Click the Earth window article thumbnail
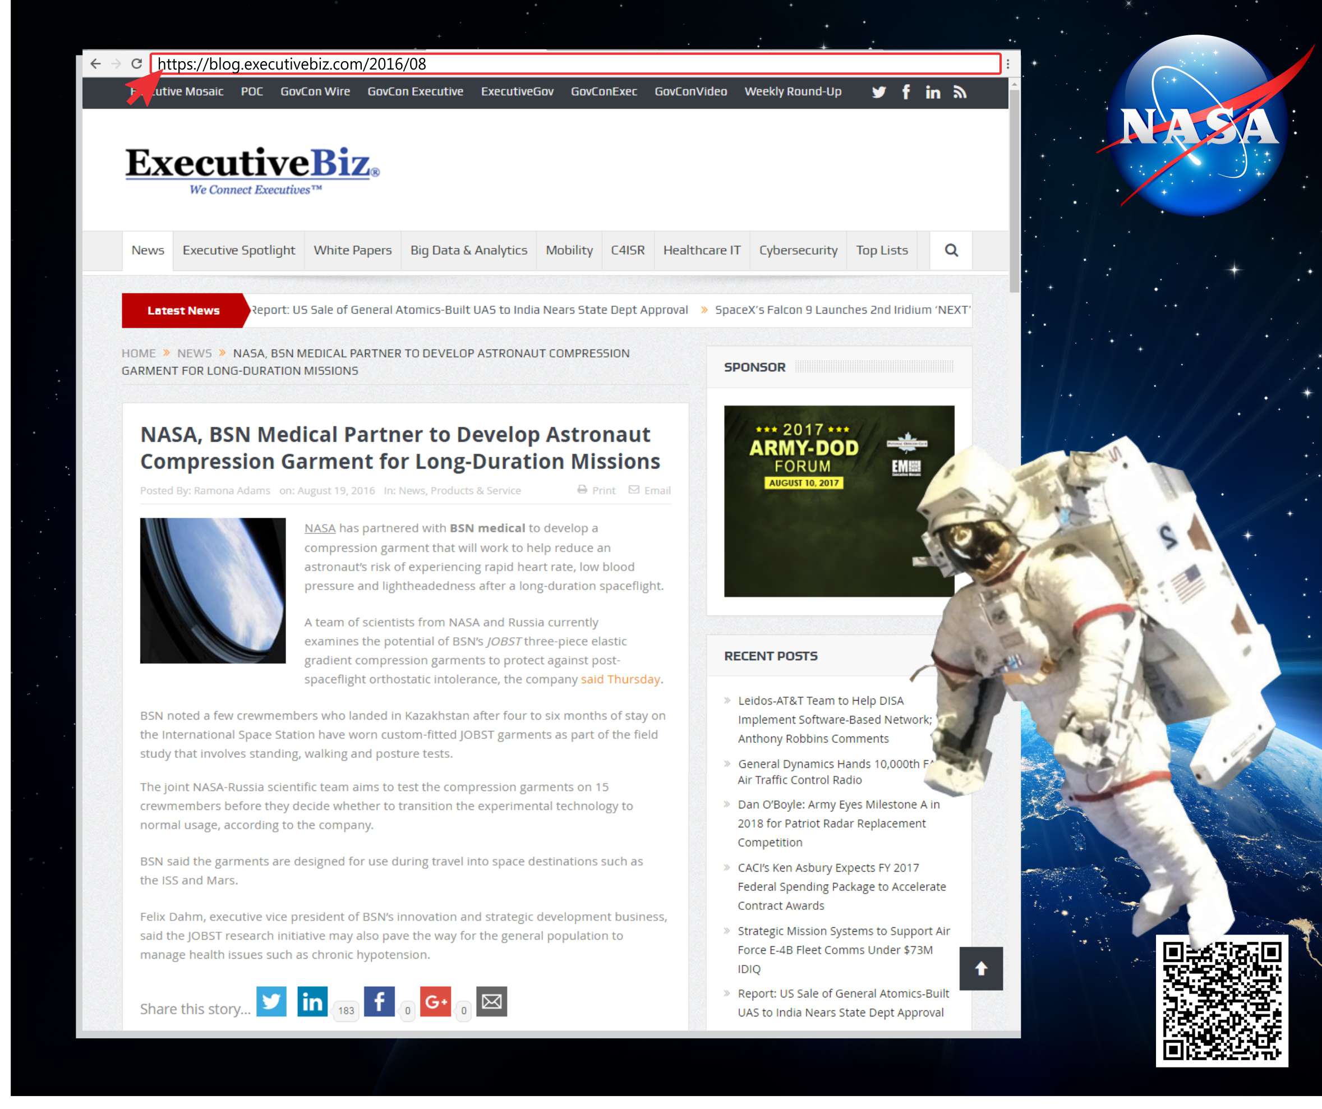 (213, 591)
